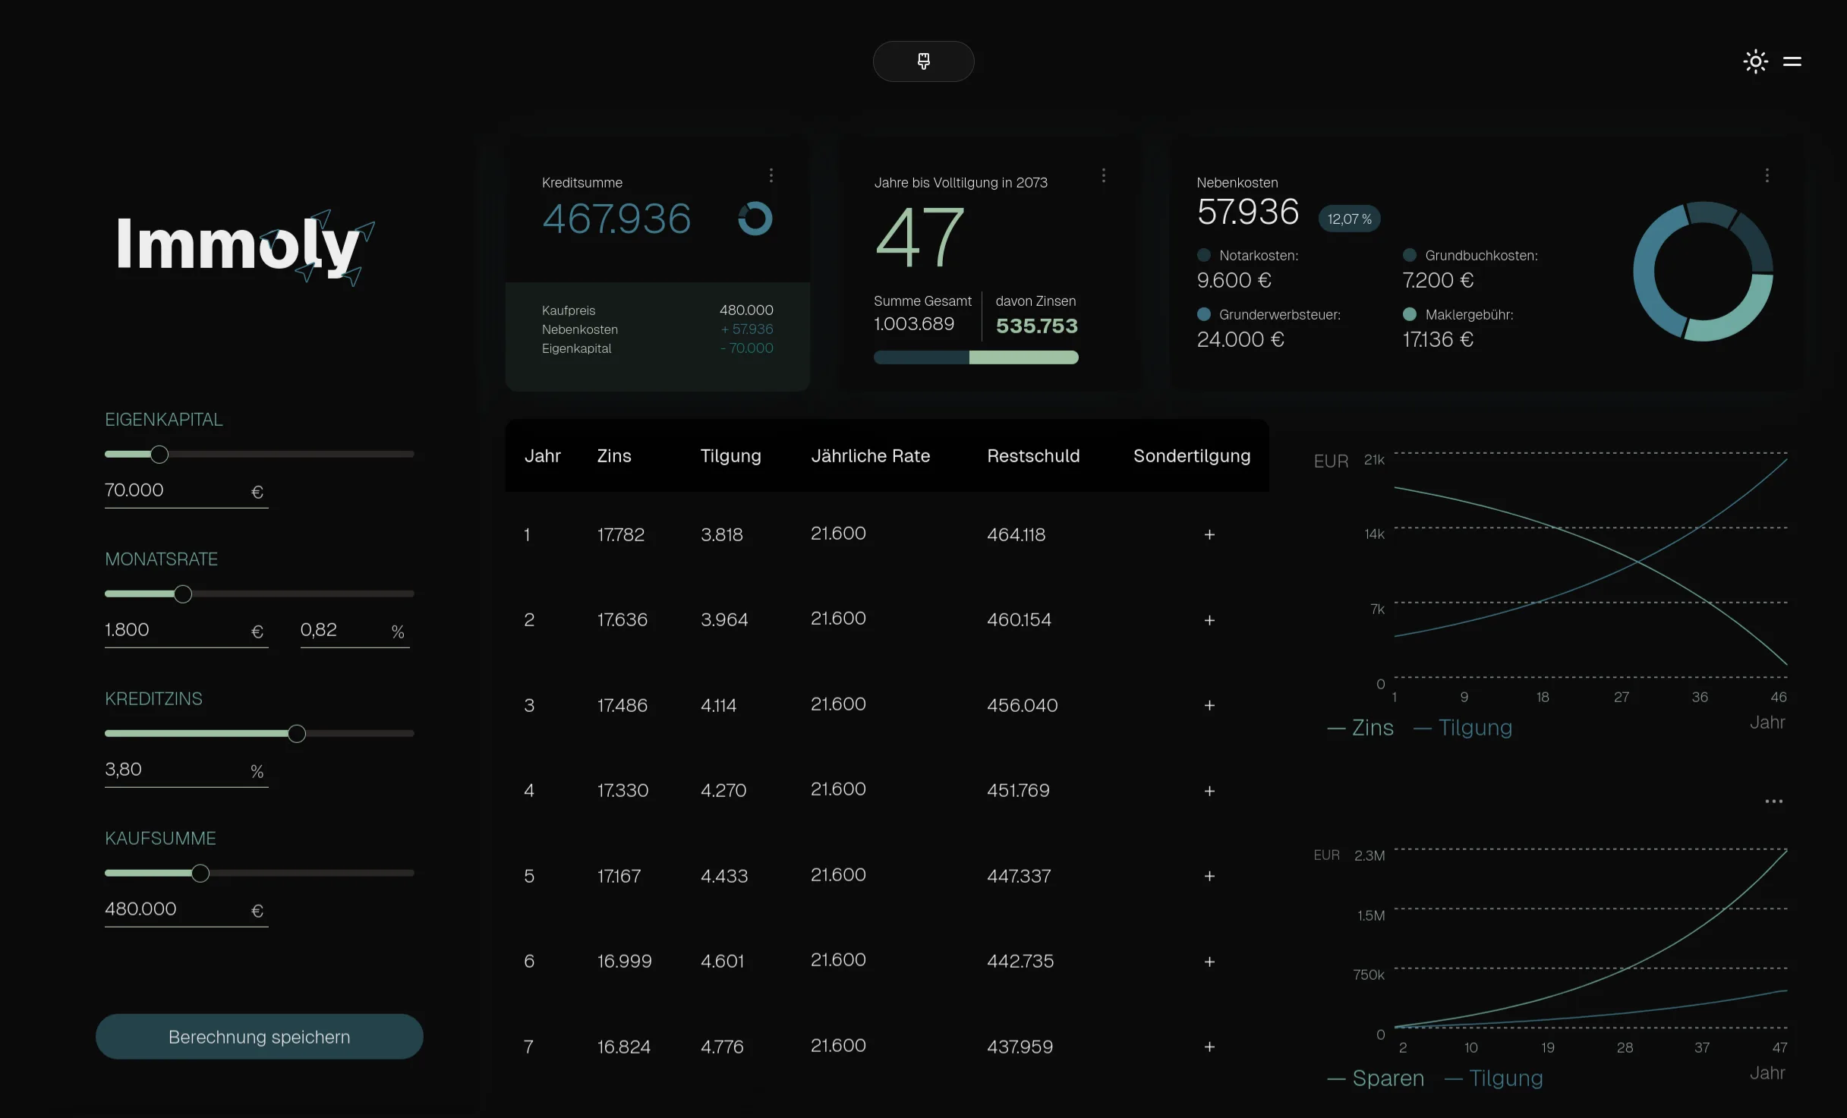Open the Nebenkosten card options menu

[1767, 175]
